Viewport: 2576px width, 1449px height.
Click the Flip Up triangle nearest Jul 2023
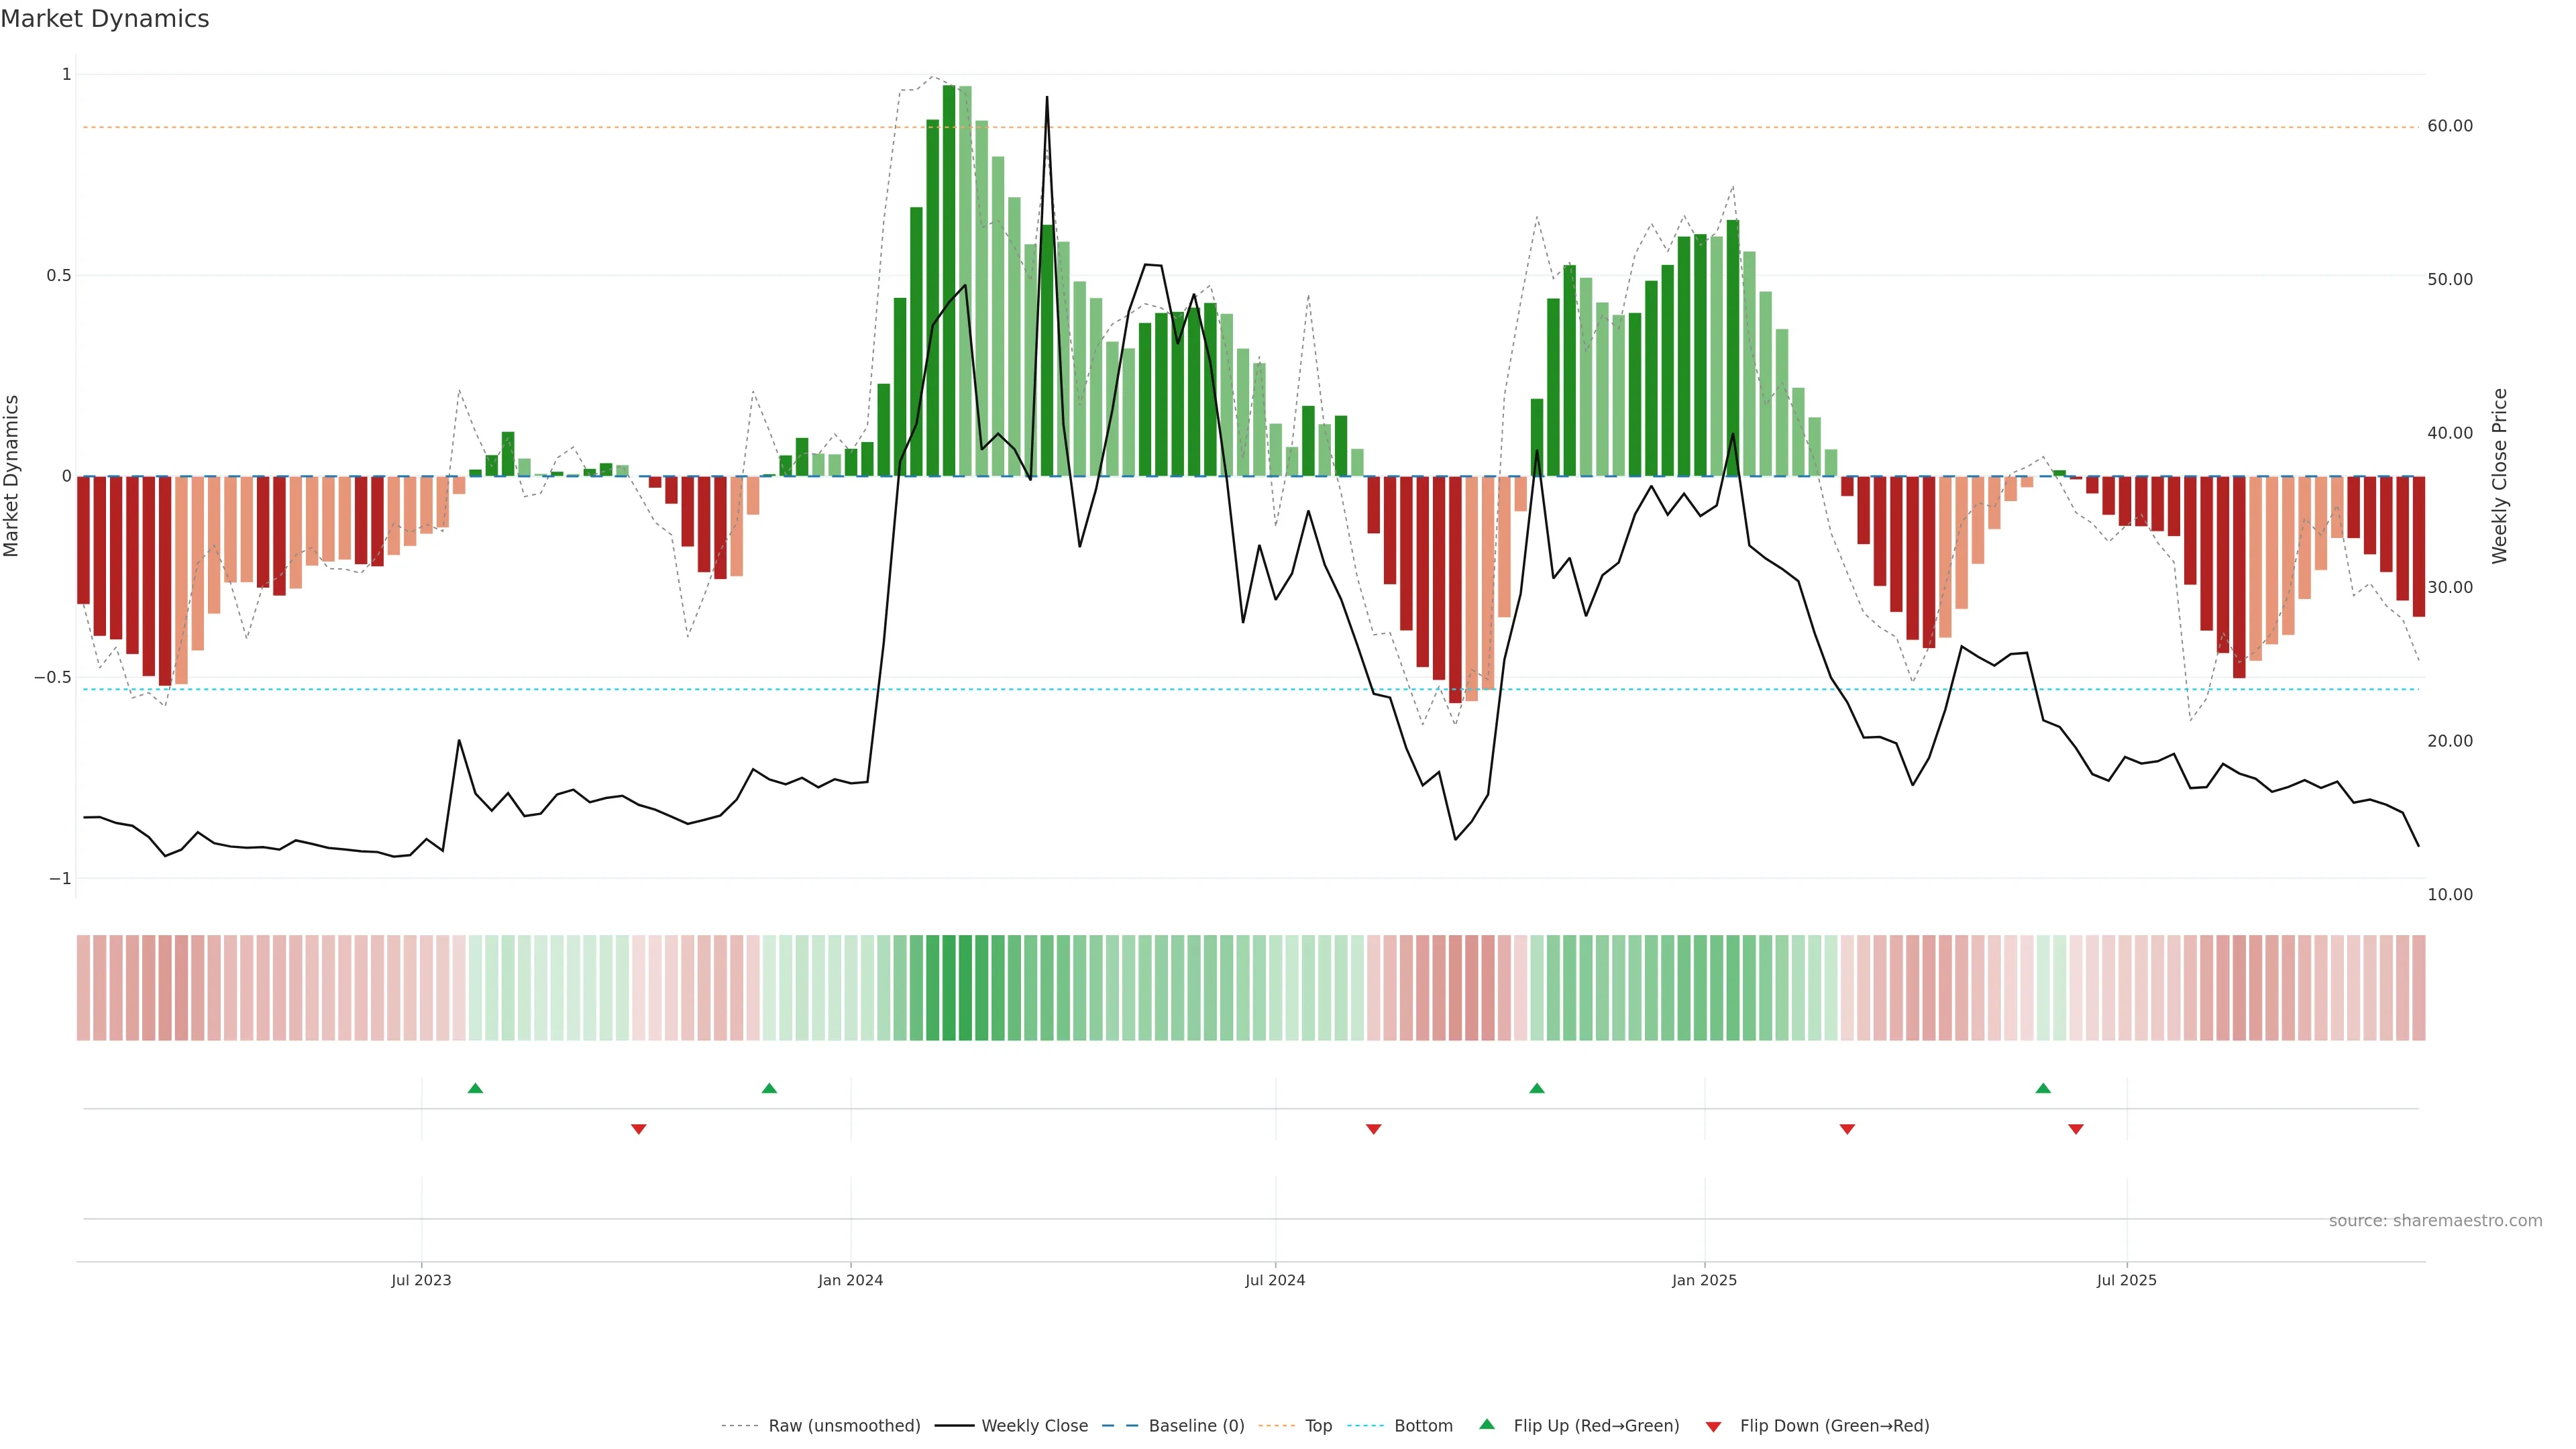coord(475,1088)
